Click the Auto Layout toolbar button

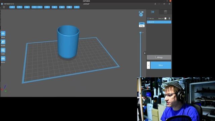(x=54, y=7)
